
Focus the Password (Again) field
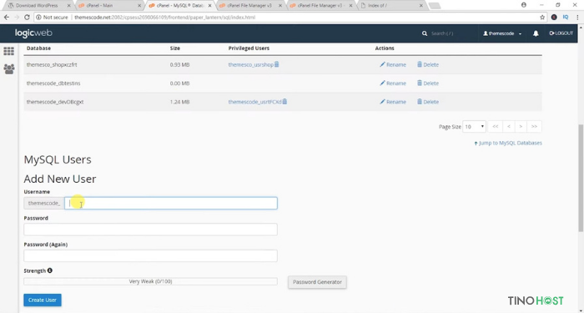pos(150,255)
